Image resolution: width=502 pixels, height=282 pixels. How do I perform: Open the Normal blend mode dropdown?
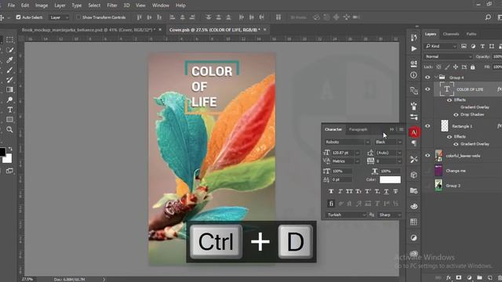tap(448, 56)
